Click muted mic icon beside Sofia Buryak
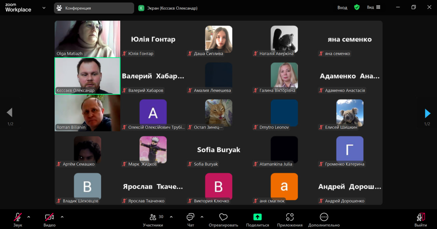Image resolution: width=437 pixels, height=229 pixels. click(190, 164)
